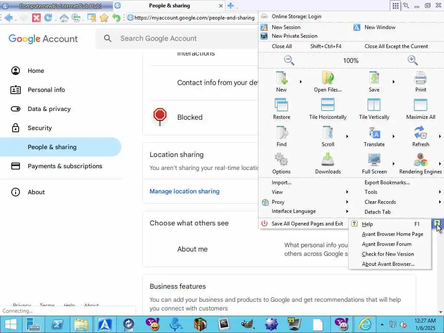Open Security section in sidebar

39,128
